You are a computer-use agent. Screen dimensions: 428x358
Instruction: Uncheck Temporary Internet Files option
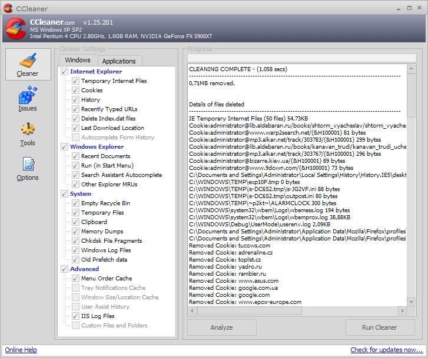(75, 81)
